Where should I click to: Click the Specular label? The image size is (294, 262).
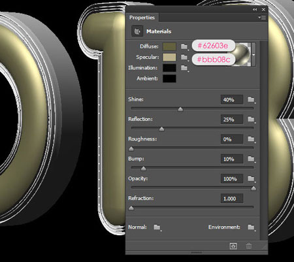click(x=148, y=57)
